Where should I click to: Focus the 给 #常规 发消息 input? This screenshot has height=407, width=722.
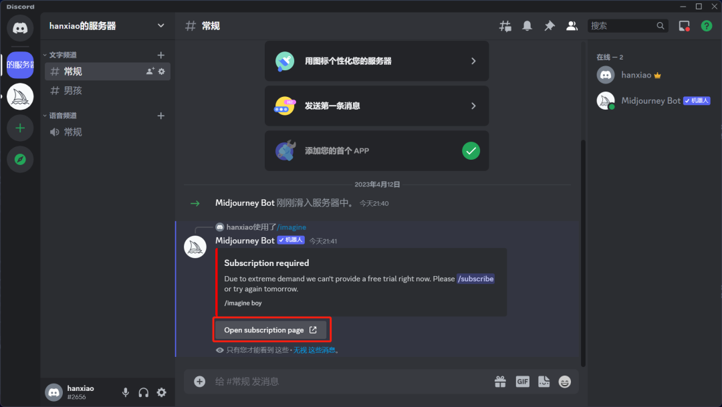tap(350, 381)
